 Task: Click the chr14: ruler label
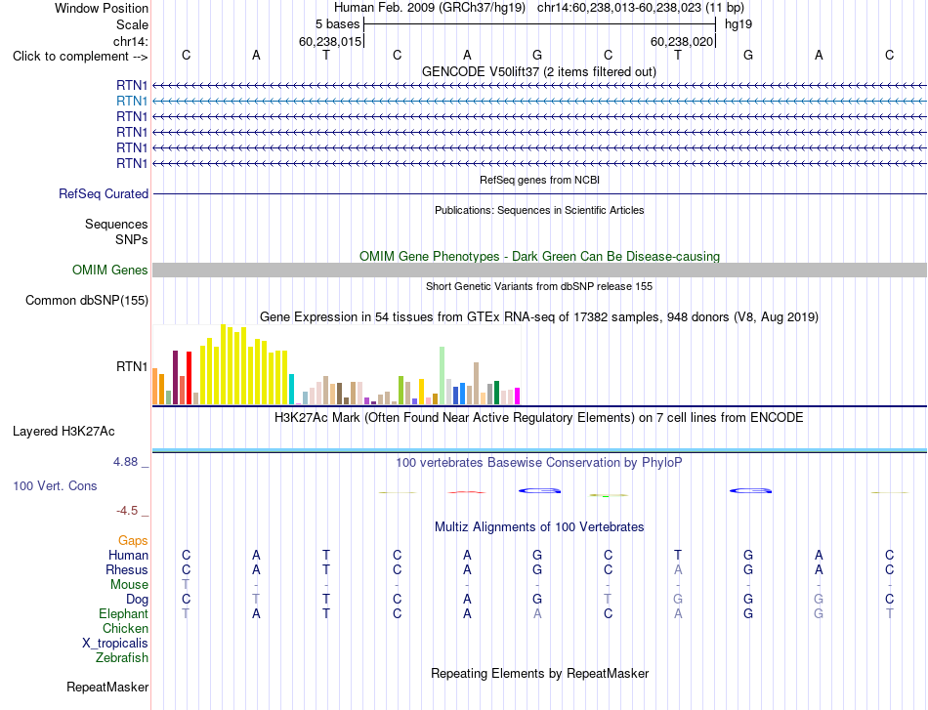click(x=130, y=41)
